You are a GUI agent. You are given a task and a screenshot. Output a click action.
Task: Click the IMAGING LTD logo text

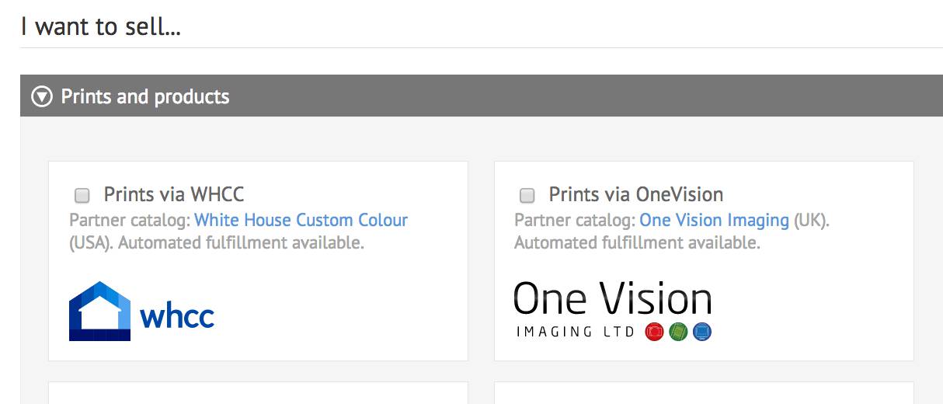pyautogui.click(x=576, y=332)
